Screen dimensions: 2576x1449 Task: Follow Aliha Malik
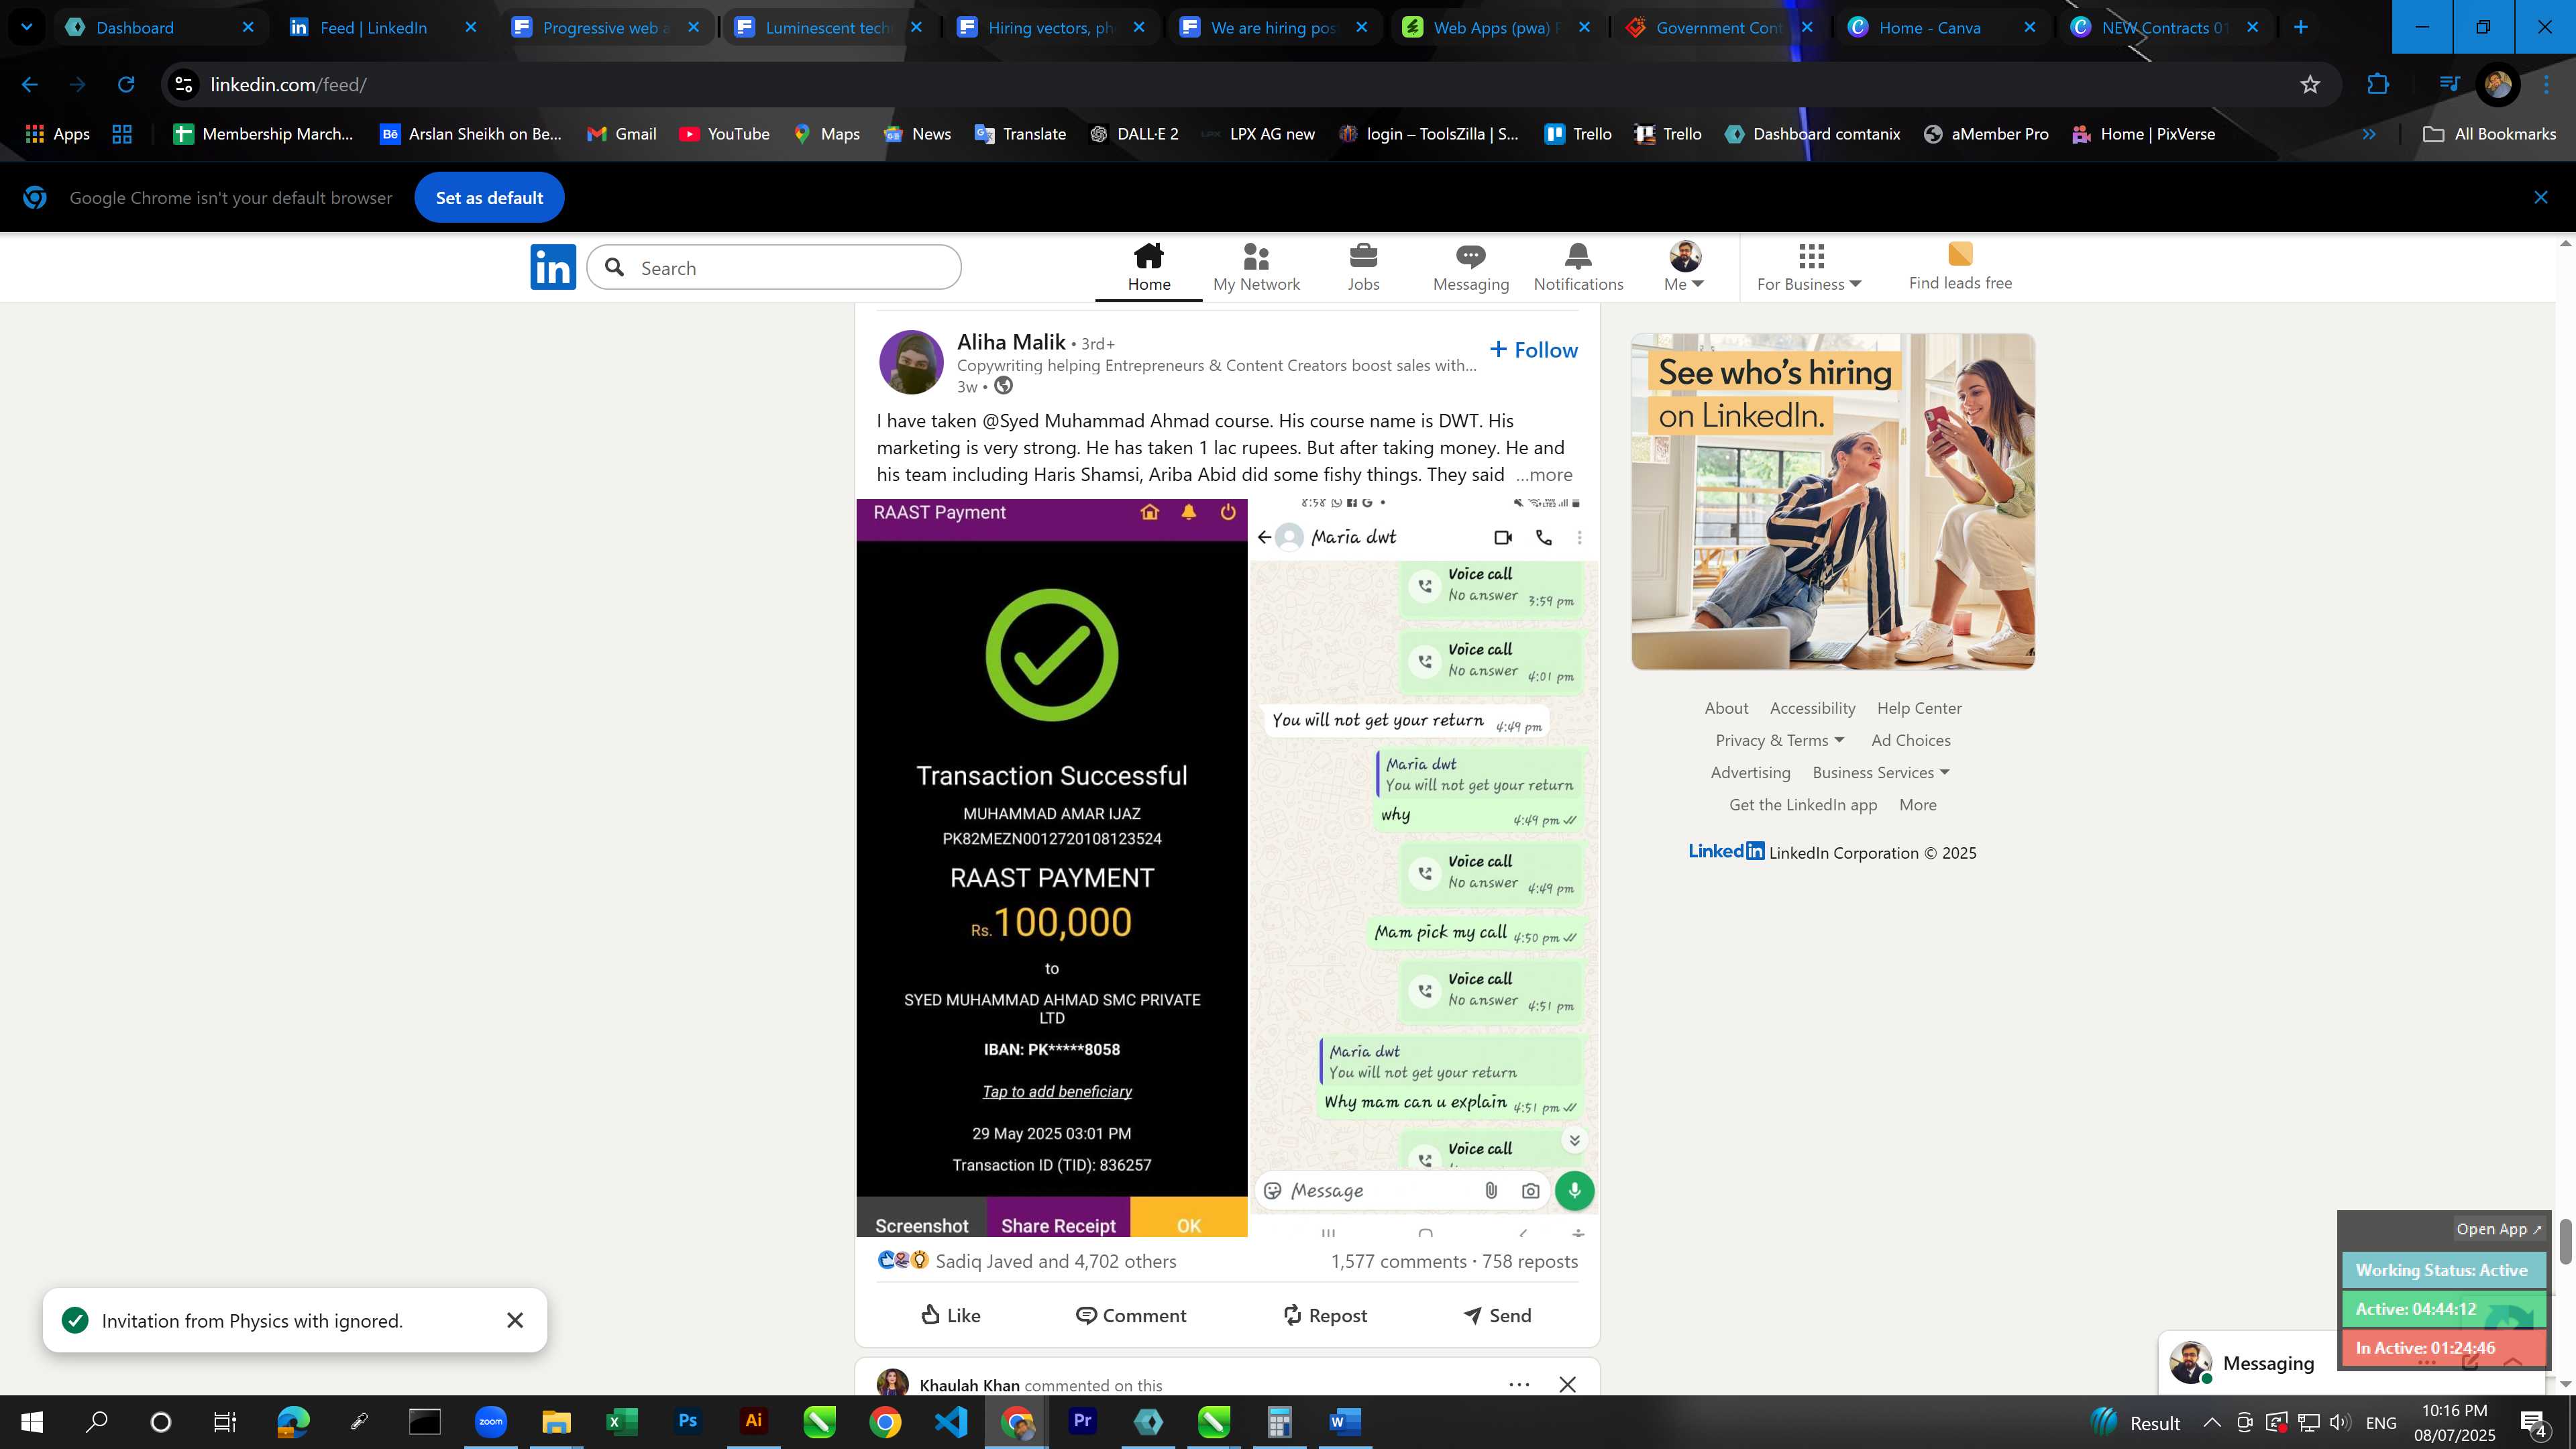[x=1533, y=350]
